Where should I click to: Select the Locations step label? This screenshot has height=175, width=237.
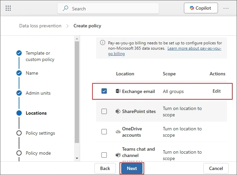coord(36,113)
